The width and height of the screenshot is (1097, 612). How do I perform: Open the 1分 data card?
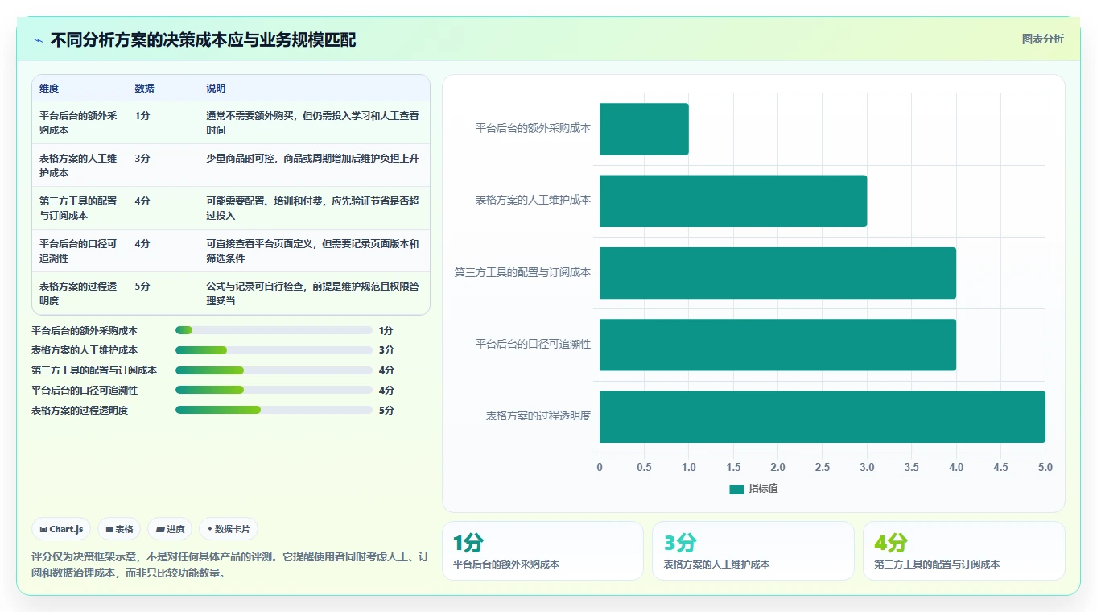542,551
